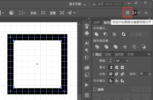The image size is (153, 100).
Task: Click top-left corner widget of rectangle
Action: click(x=14, y=41)
